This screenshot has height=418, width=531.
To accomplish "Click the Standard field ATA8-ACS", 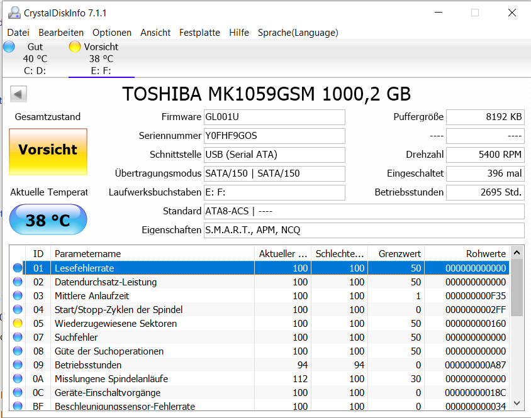I will coord(364,211).
